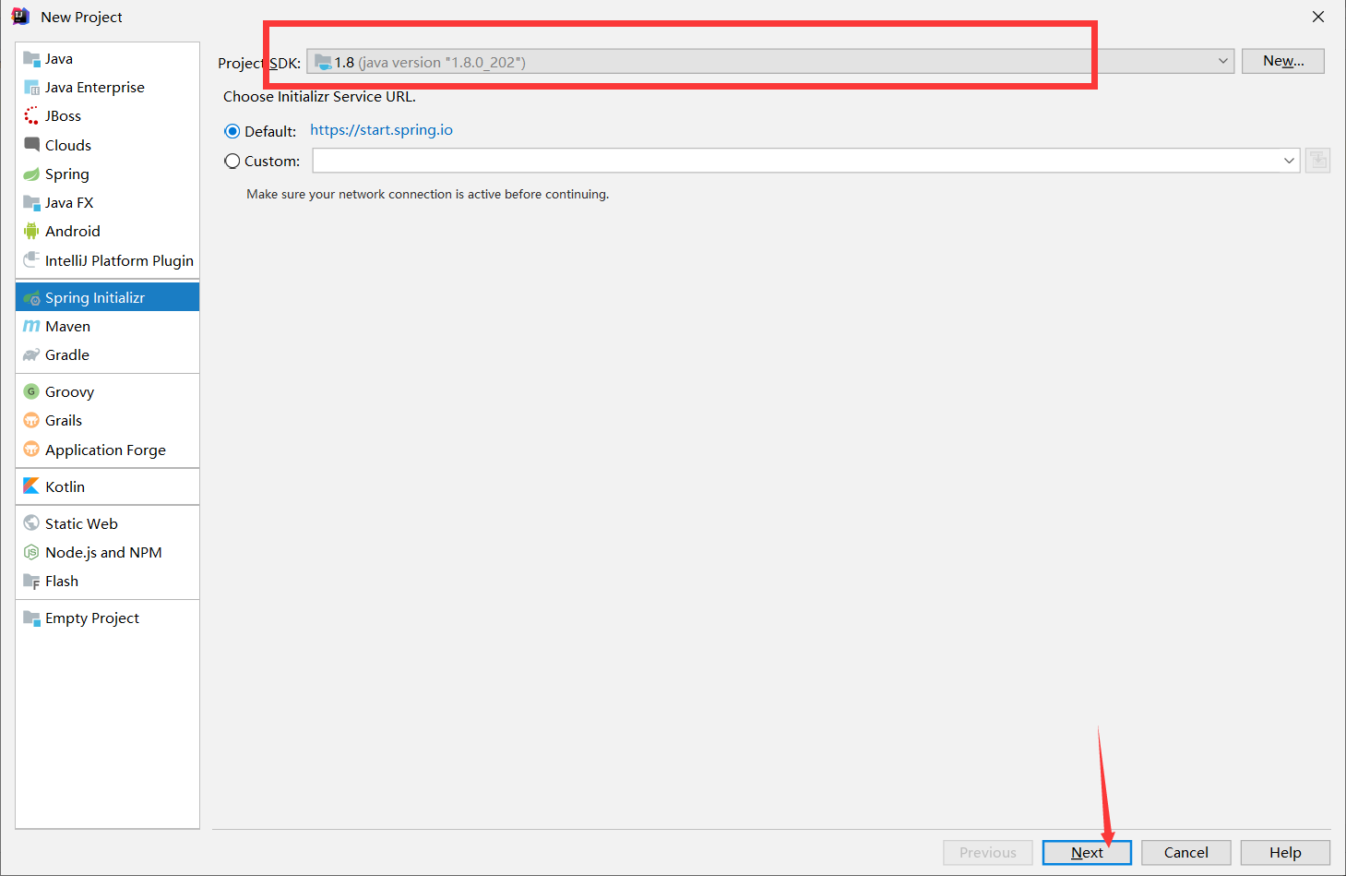Click the Grails orange icon
The image size is (1346, 876).
click(x=31, y=421)
